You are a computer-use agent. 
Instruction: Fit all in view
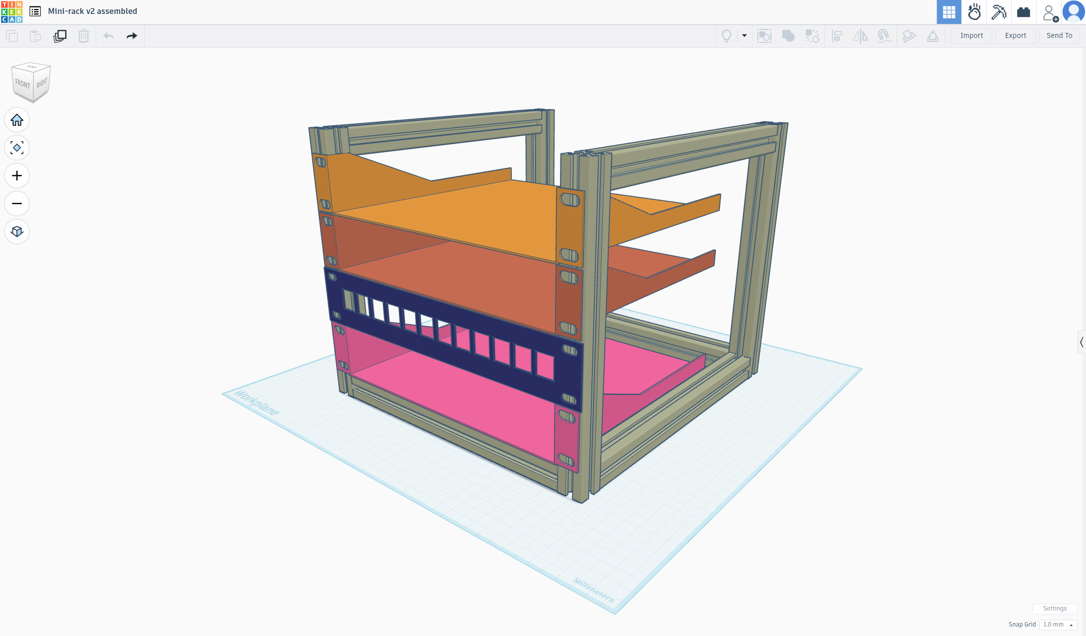(x=17, y=148)
